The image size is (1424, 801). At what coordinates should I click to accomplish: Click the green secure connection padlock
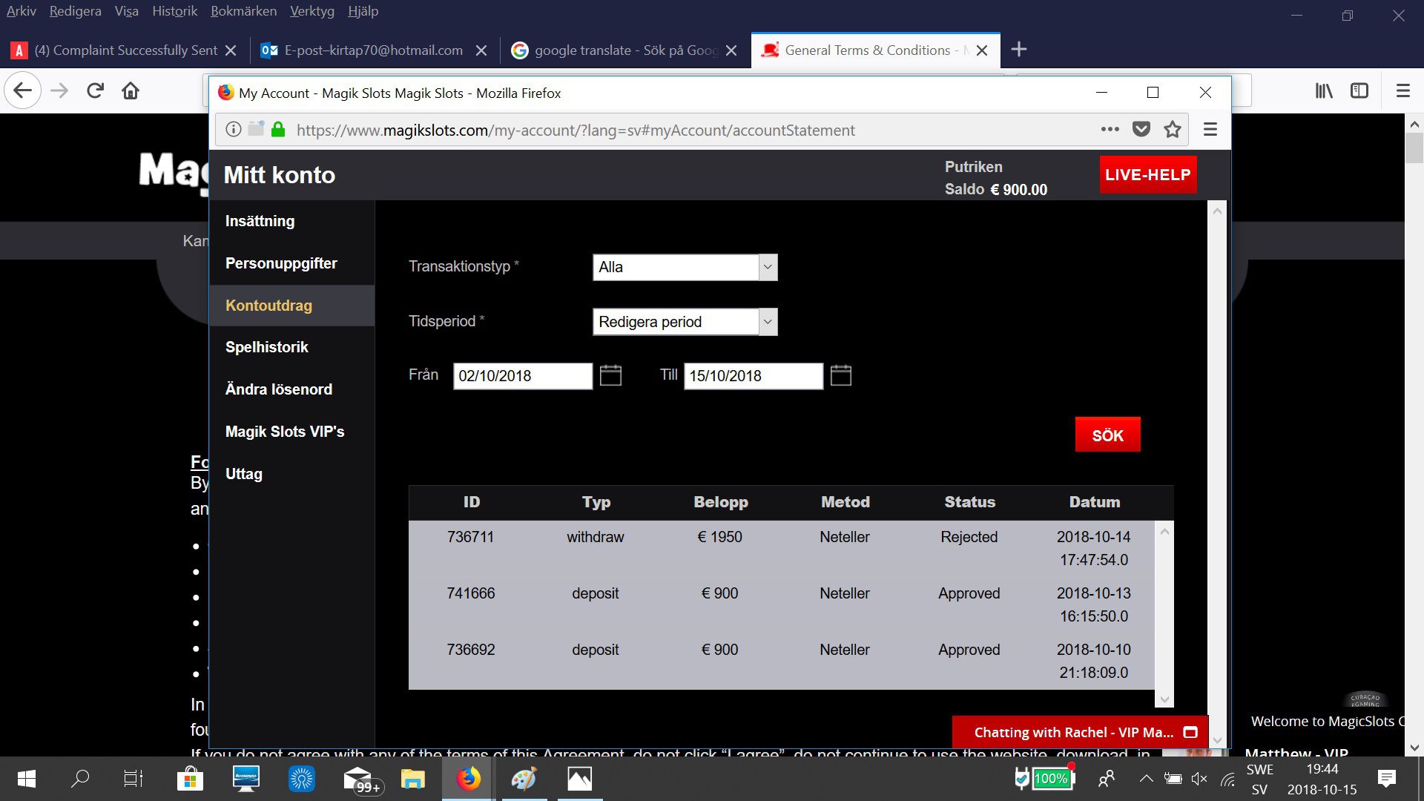pos(278,129)
